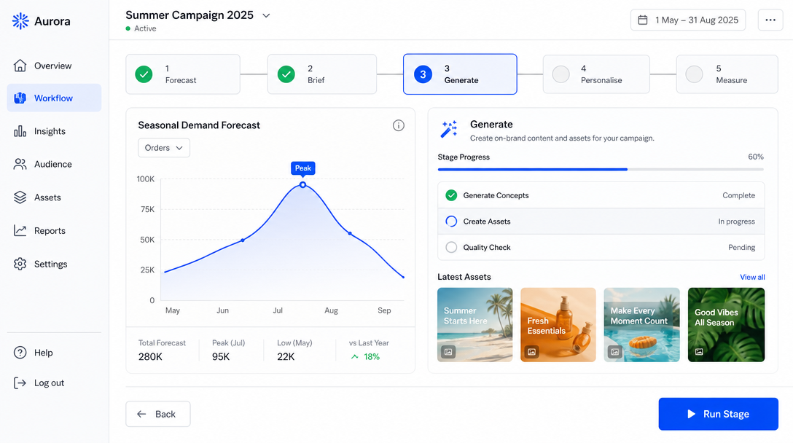Click the Help question mark icon
The width and height of the screenshot is (793, 443).
(20, 353)
